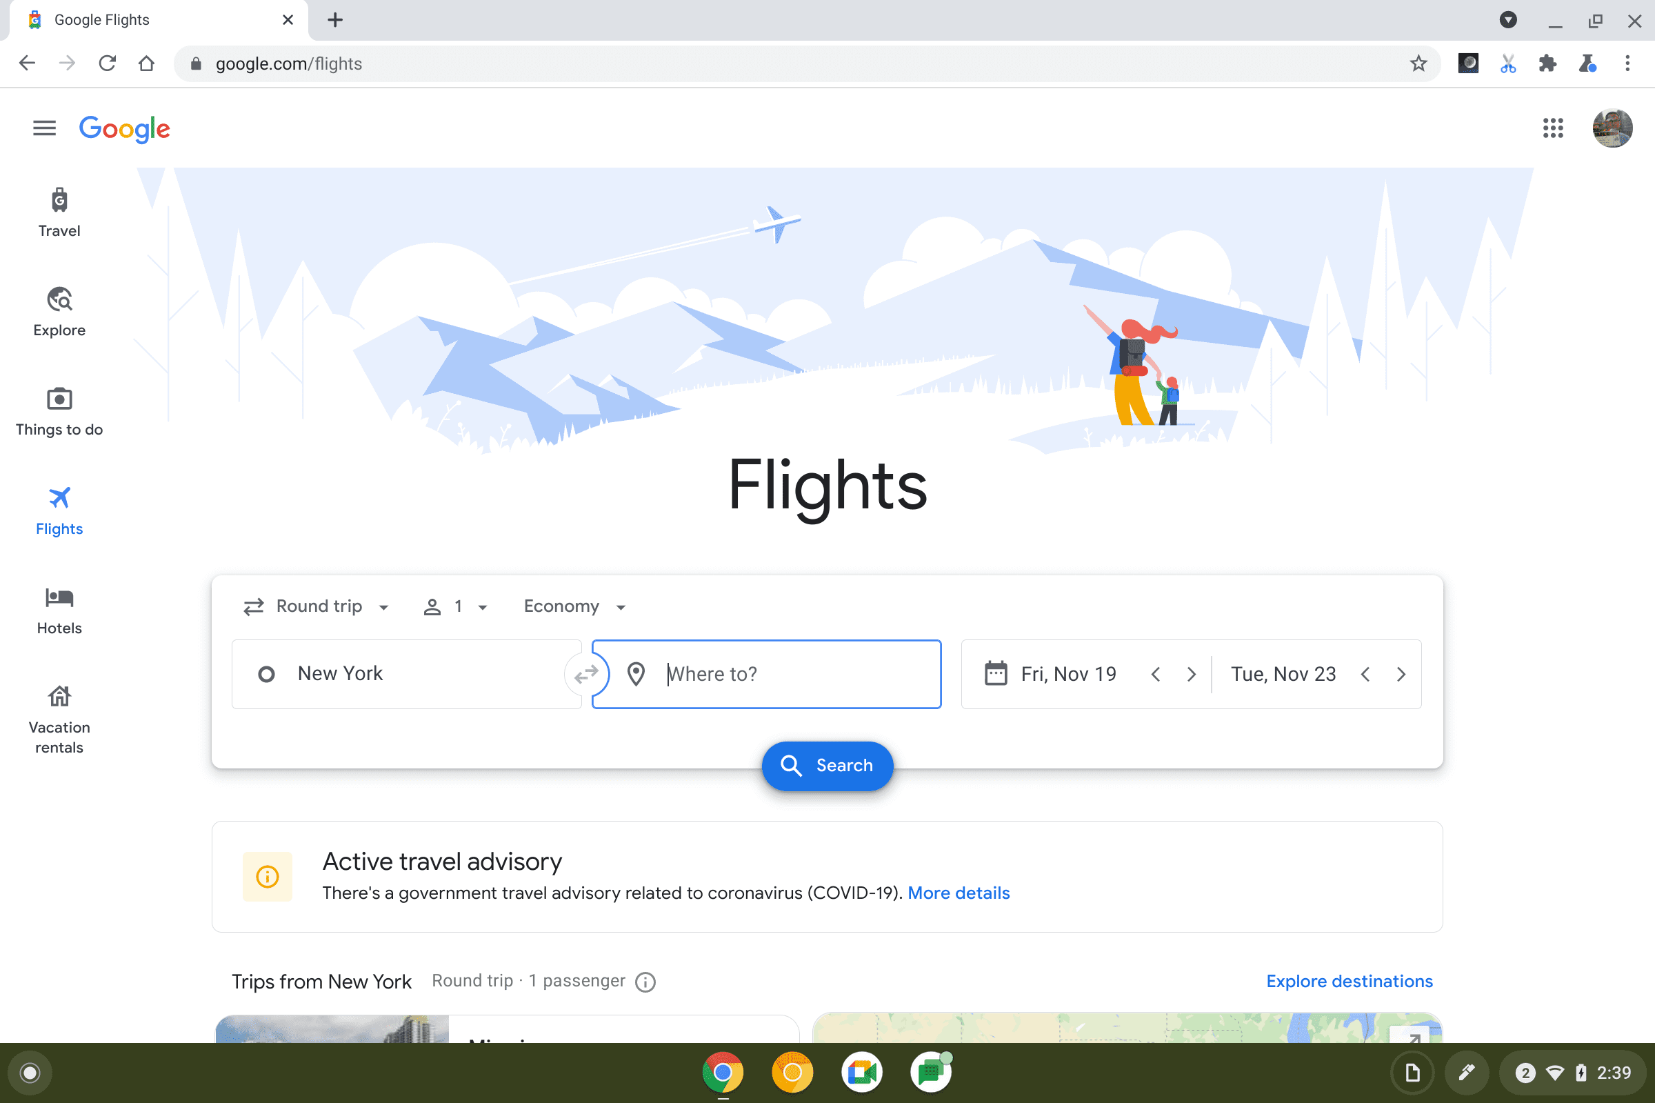The height and width of the screenshot is (1103, 1655).
Task: Click the Search button for flights
Action: point(827,766)
